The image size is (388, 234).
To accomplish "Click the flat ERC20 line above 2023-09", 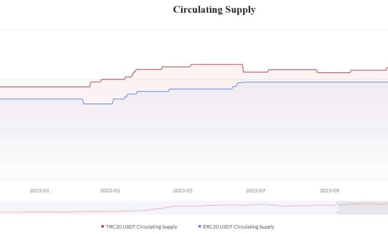I will [329, 82].
